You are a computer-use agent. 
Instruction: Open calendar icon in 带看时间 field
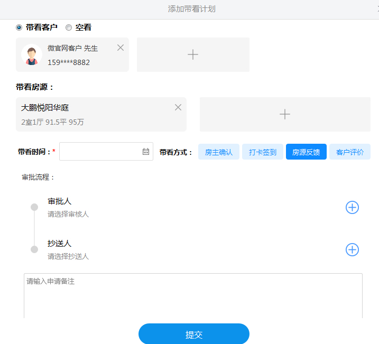(x=146, y=152)
